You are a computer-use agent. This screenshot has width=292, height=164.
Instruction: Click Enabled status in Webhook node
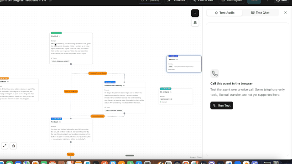click(172, 70)
